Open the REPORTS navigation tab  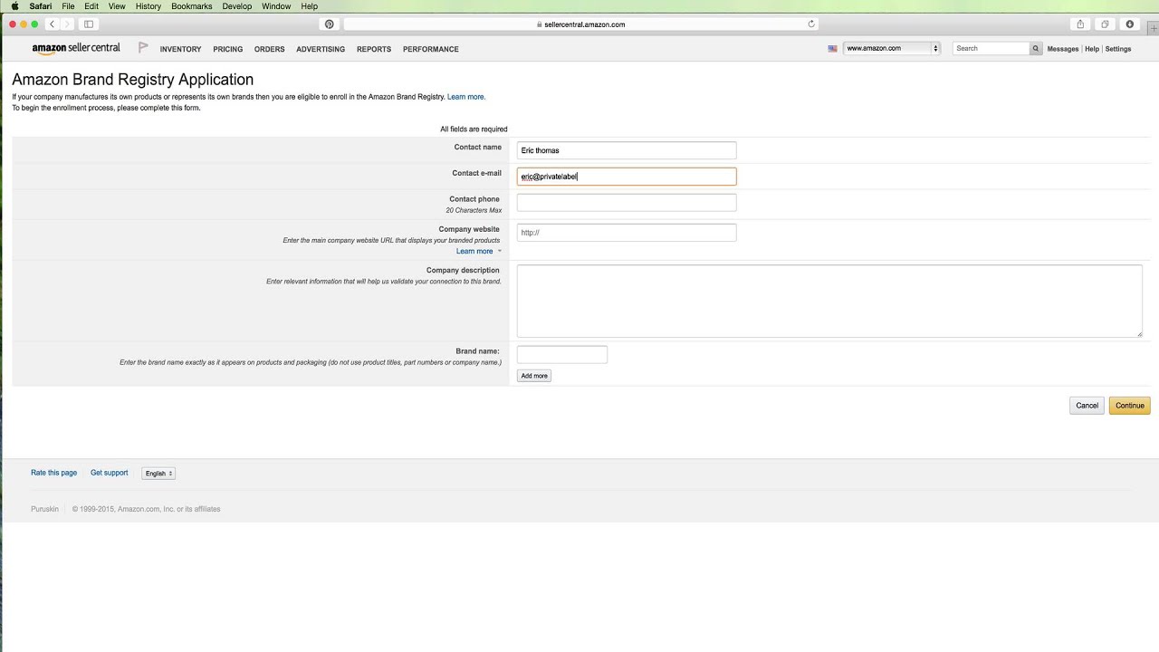click(x=374, y=49)
